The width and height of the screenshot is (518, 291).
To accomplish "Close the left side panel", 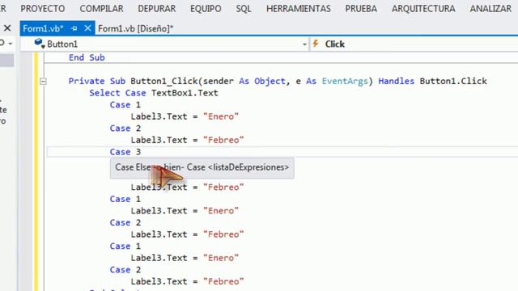I will click(x=7, y=28).
